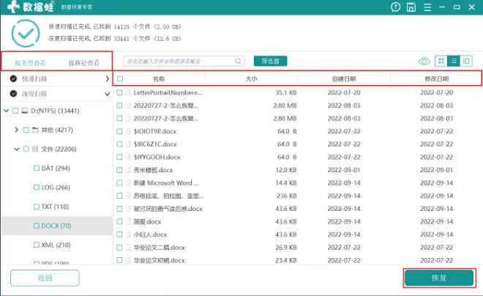Viewport: 483px width, 296px height.
Task: Click the 返回 back button
Action: pyautogui.click(x=45, y=278)
